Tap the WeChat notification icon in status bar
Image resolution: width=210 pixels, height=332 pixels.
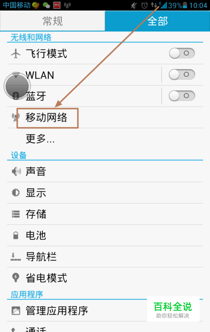[x=46, y=5]
